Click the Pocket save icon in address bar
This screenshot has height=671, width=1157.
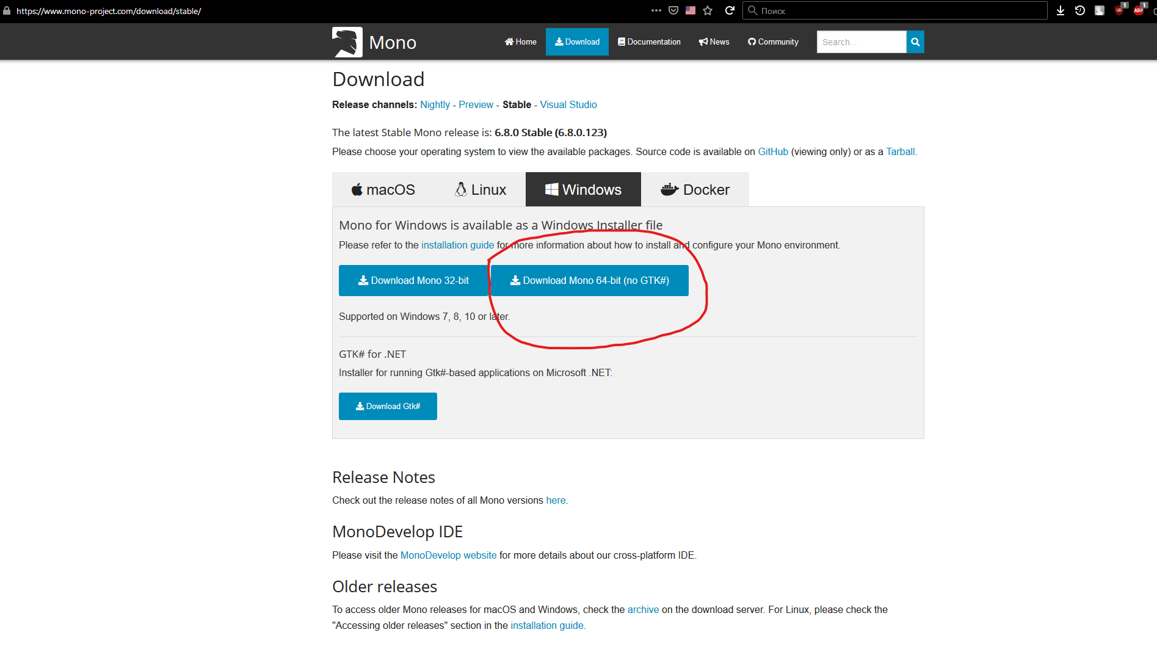(x=673, y=10)
